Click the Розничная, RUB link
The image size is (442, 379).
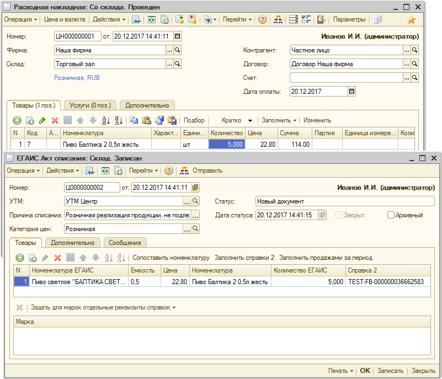[77, 78]
